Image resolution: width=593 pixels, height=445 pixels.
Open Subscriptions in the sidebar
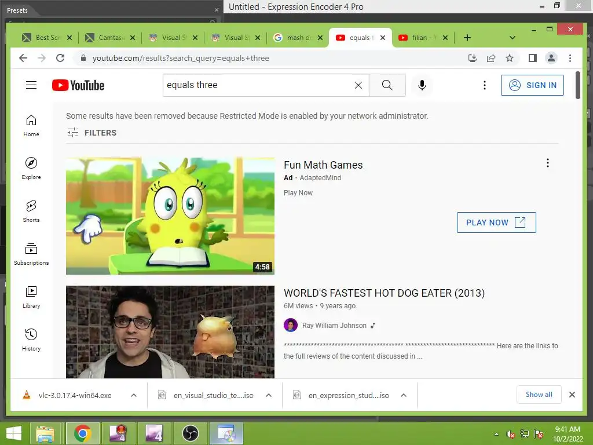31,254
